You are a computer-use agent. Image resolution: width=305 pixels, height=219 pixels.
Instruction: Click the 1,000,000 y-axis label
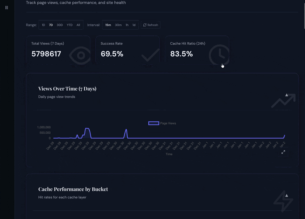tap(44, 127)
